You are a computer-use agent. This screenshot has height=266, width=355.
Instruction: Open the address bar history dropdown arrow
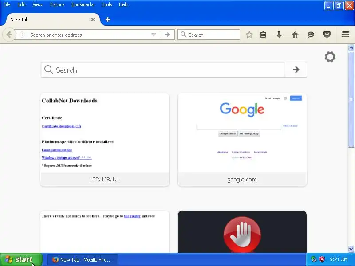154,35
